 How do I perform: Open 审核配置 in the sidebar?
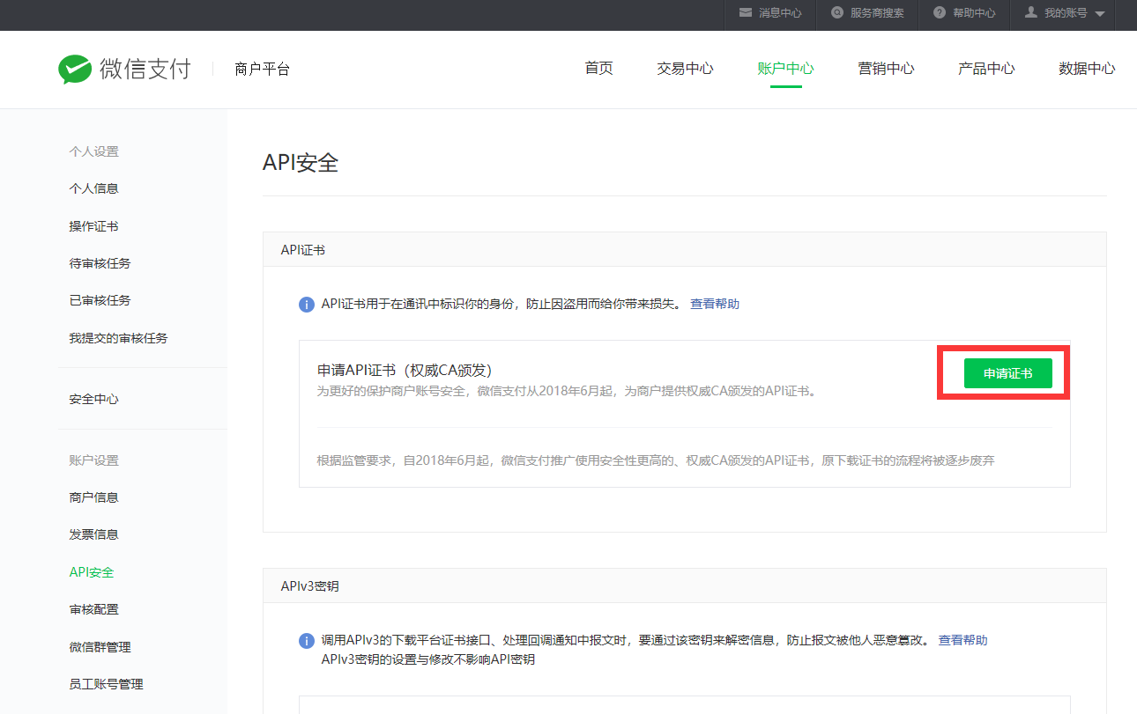(93, 609)
